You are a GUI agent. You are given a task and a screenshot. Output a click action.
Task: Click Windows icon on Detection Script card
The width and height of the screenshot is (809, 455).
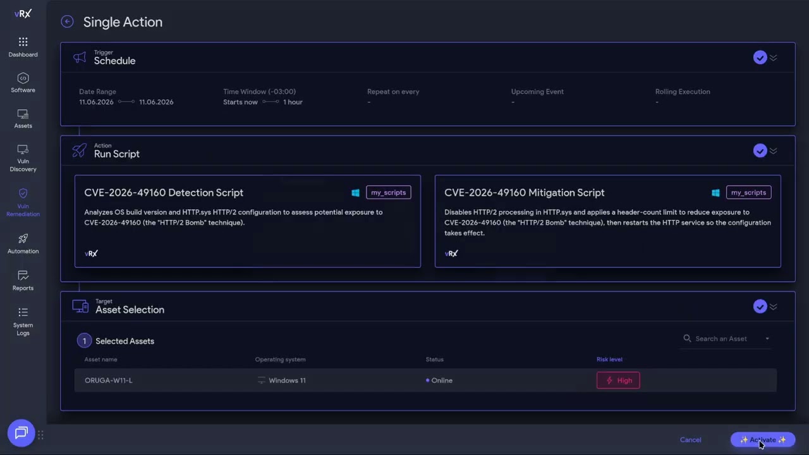click(x=355, y=193)
